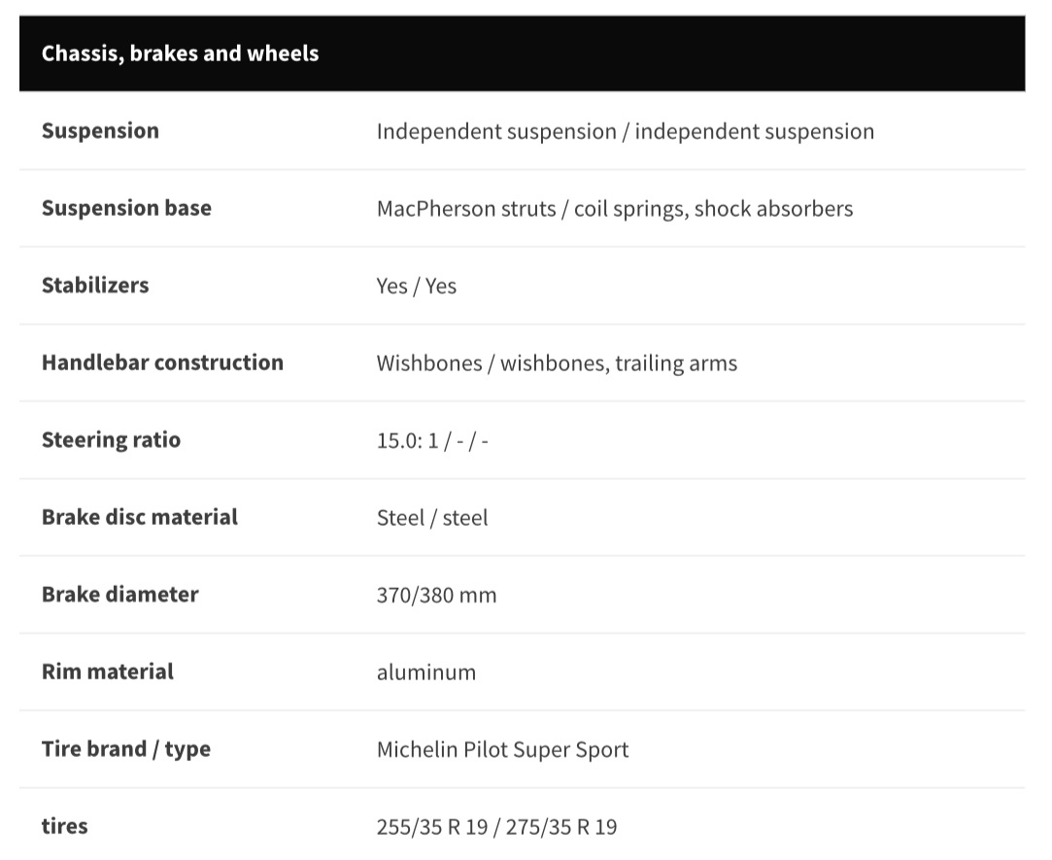Select the Brake disc material label

[139, 517]
